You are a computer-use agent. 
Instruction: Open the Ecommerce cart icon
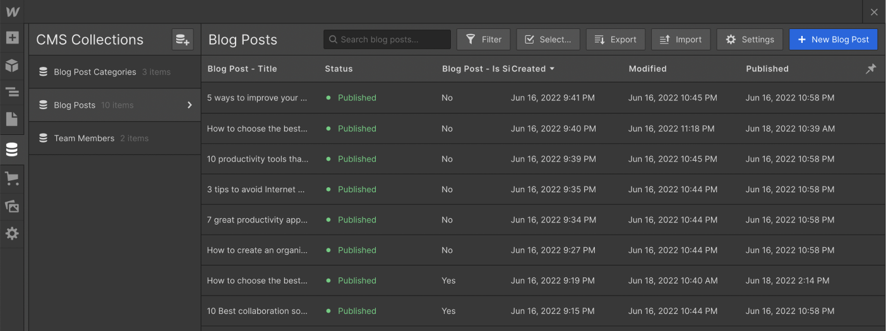pos(12,178)
